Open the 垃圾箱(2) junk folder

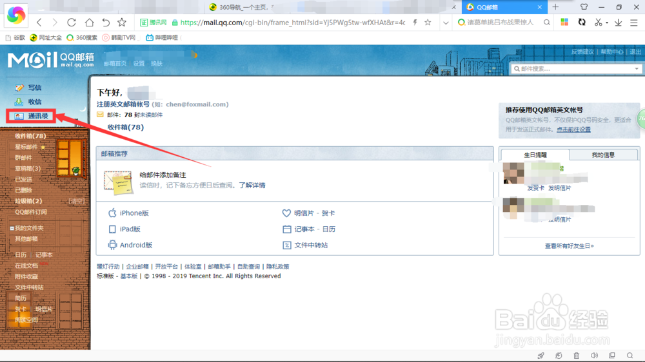coord(28,201)
